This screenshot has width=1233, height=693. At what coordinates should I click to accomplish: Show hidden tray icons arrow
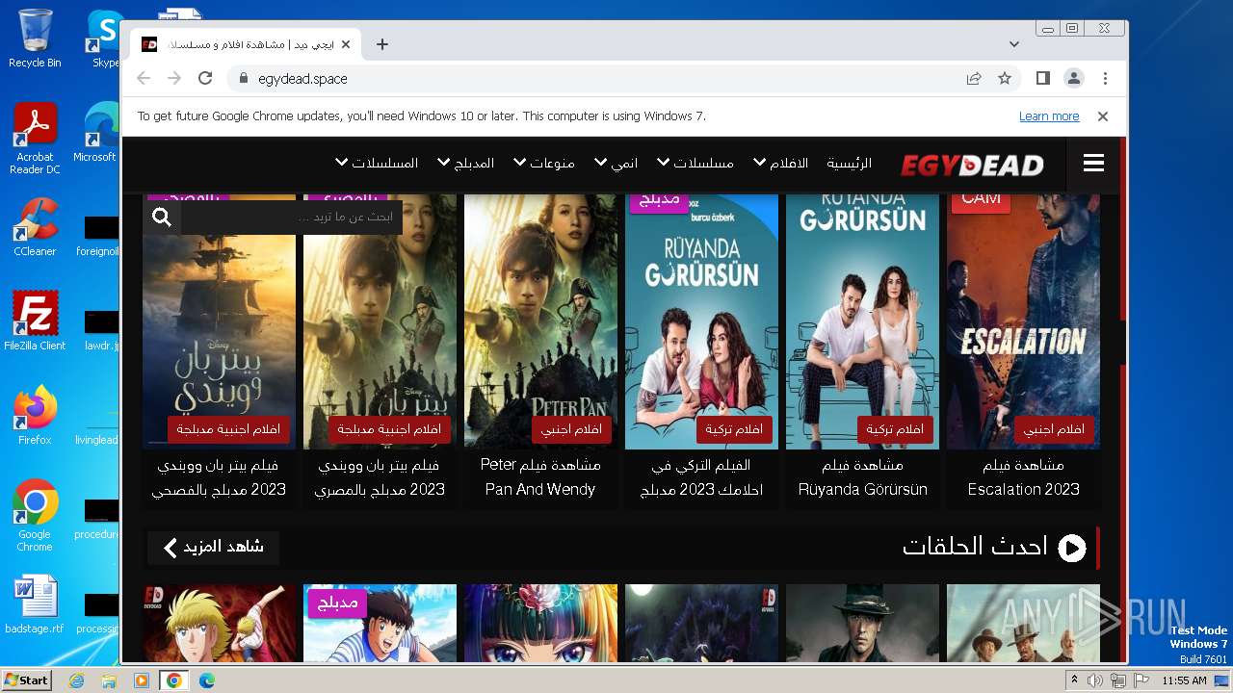(1074, 680)
